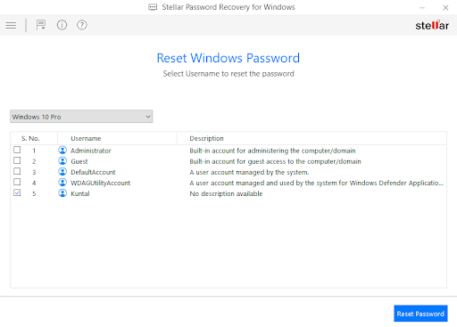457x327 pixels.
Task: Minimize the Stellar Password Recovery window
Action: pyautogui.click(x=422, y=7)
